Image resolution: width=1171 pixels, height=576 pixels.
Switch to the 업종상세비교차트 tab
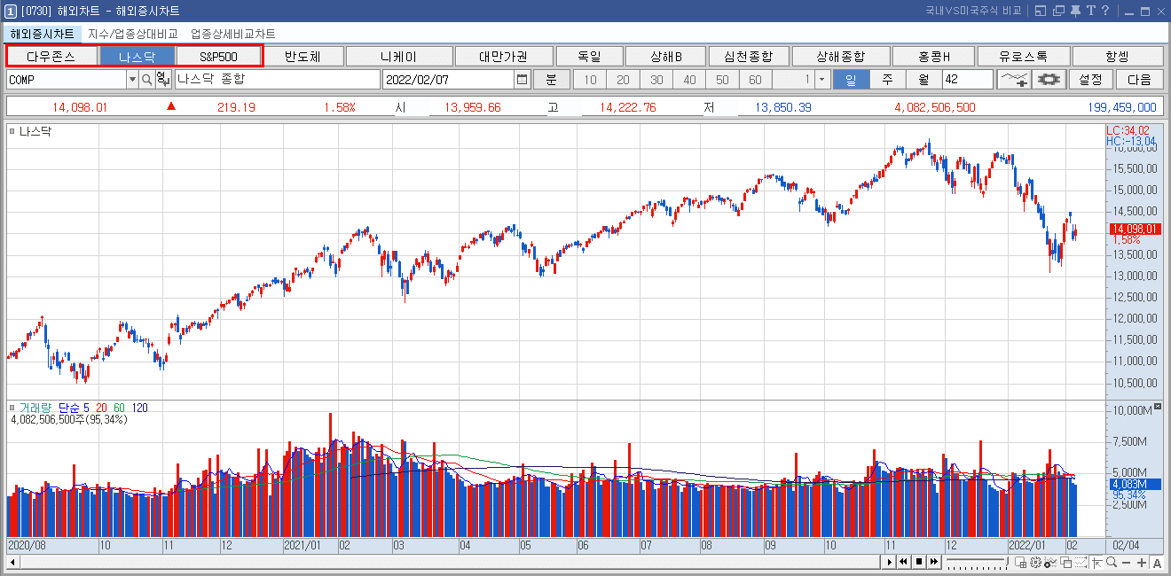pos(233,34)
